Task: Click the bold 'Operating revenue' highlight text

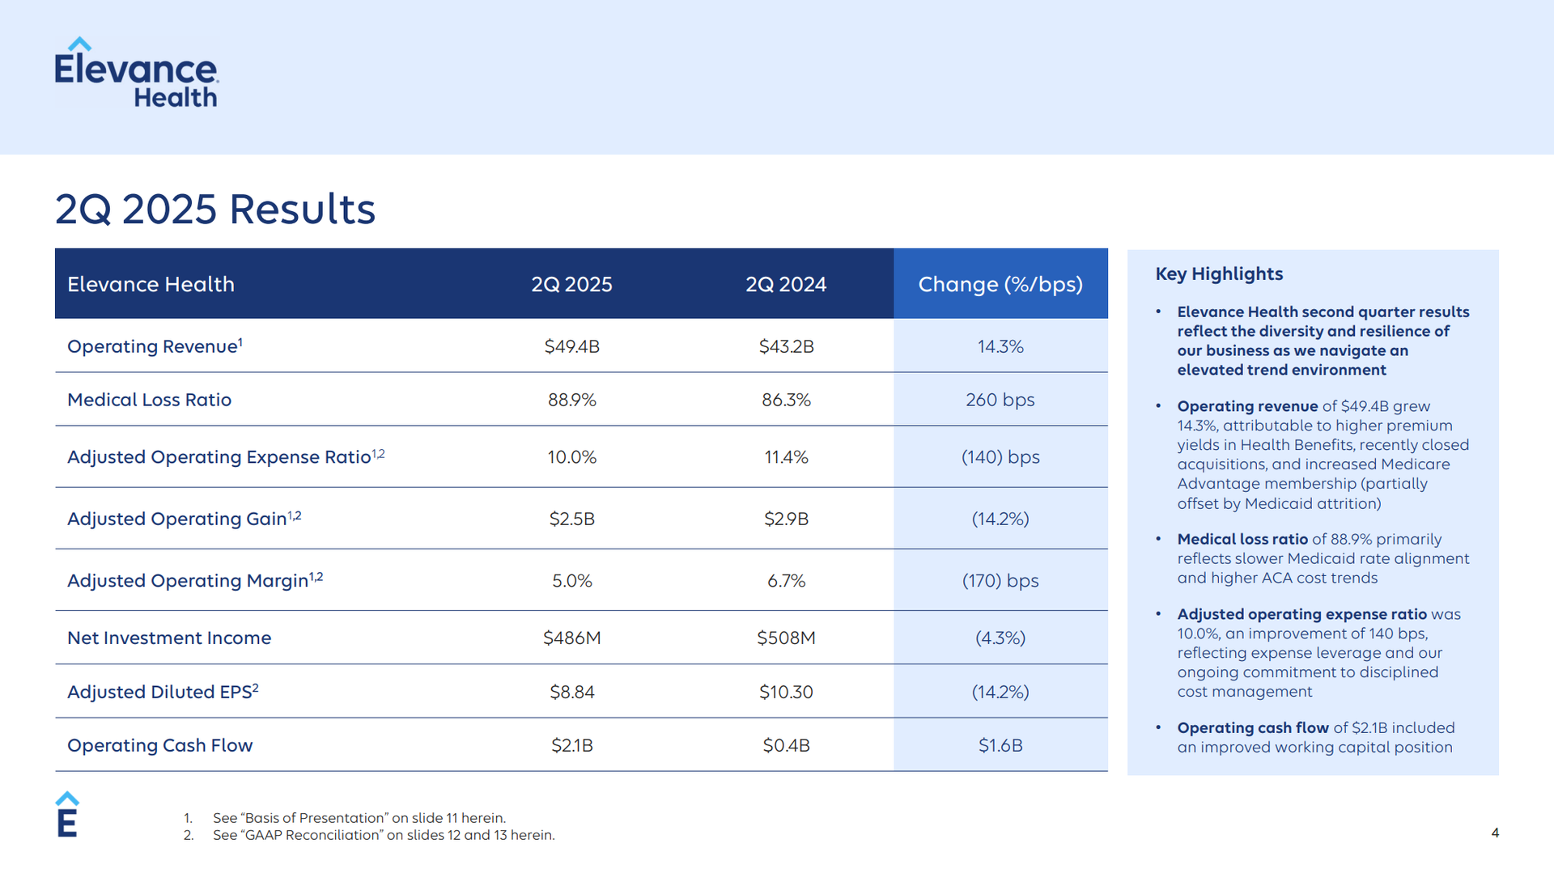Action: point(1247,406)
